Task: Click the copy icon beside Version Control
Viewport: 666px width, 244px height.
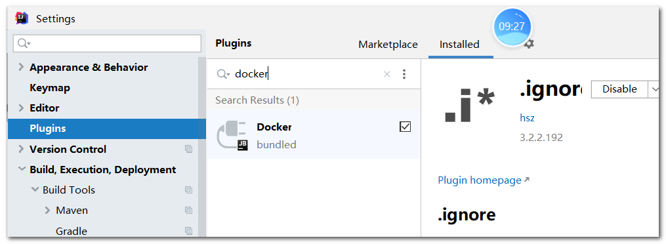Action: click(188, 149)
